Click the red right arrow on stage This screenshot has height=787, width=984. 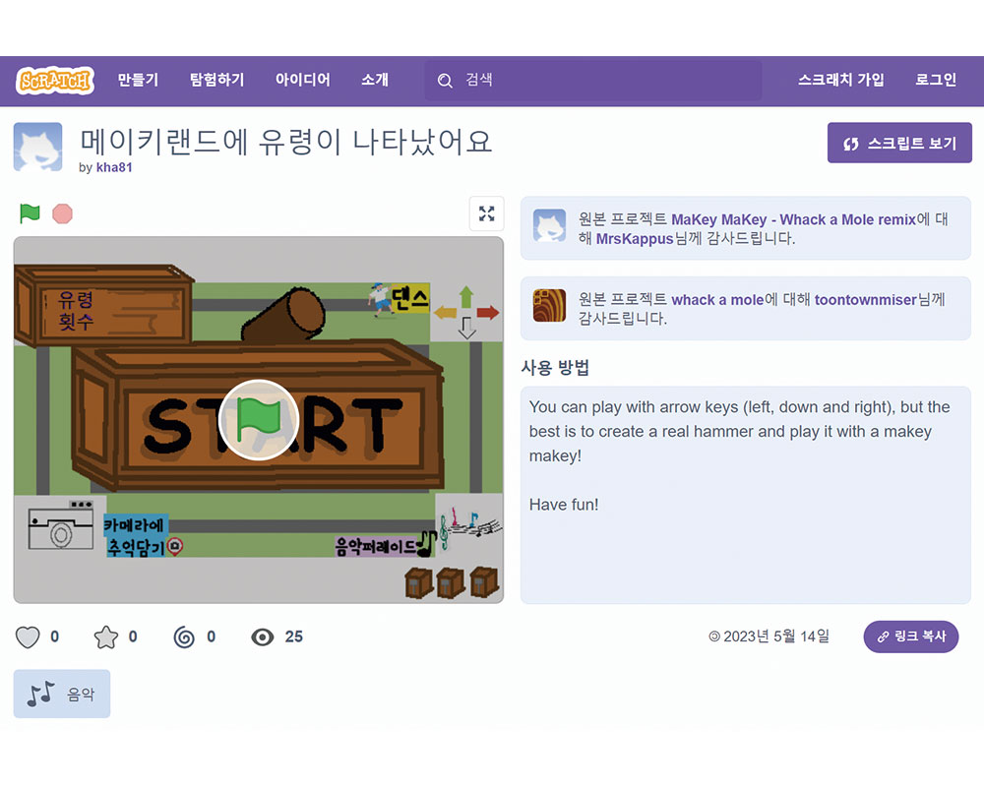click(x=488, y=312)
